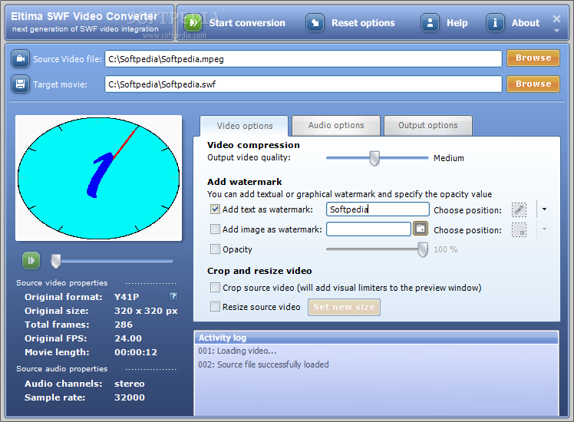574x422 pixels.
Task: Click the '00:00:12' movie length value
Action: (x=136, y=352)
